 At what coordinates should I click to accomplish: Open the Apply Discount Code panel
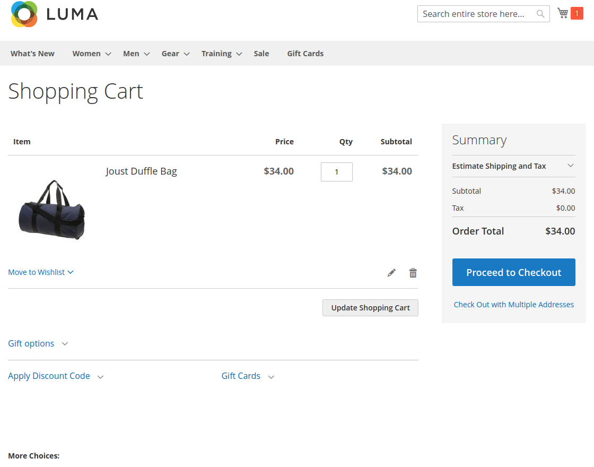tap(49, 376)
